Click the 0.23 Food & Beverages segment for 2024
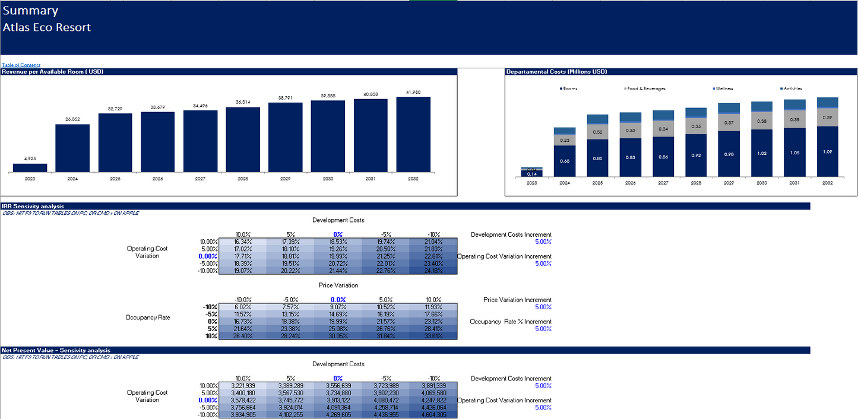This screenshot has height=419, width=858. click(564, 140)
